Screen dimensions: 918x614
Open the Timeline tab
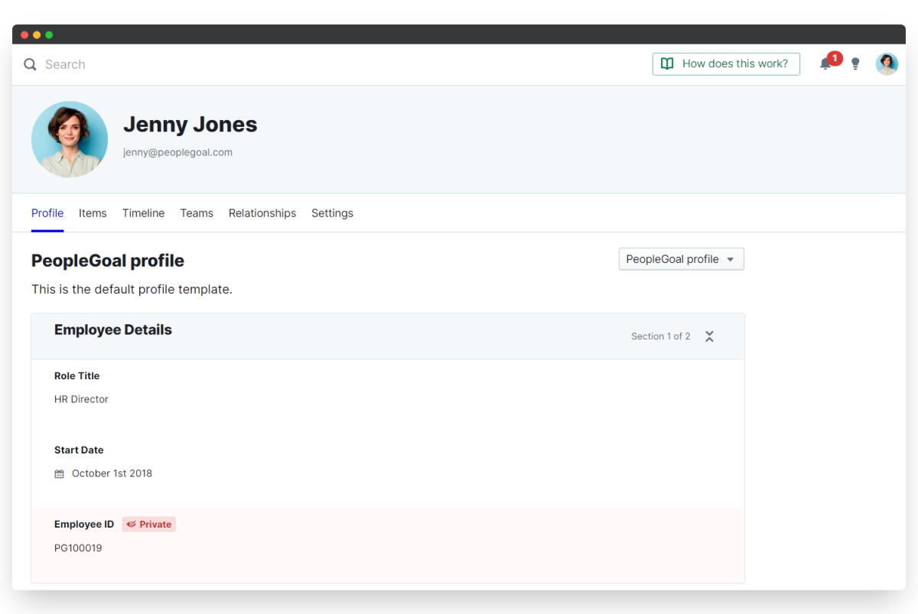point(143,213)
